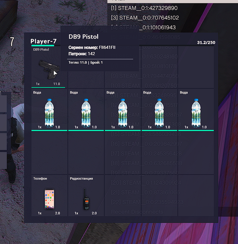Click the Тегло: 11.0 | Брой: 1 line
Image resolution: width=238 pixels, height=244 pixels.
coord(85,62)
